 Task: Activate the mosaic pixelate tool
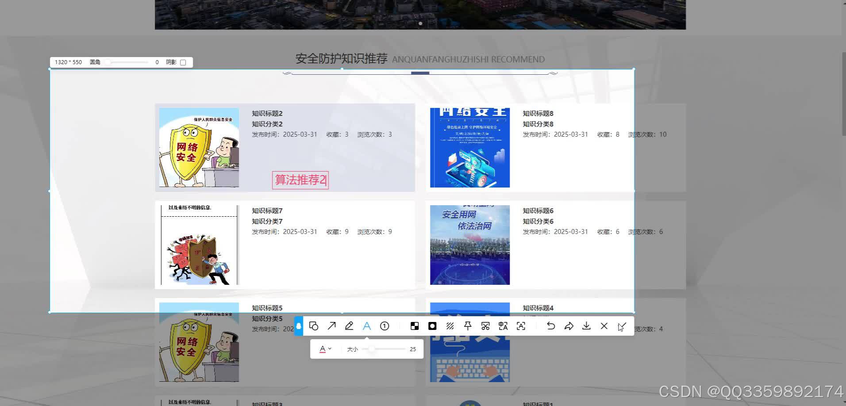click(415, 326)
